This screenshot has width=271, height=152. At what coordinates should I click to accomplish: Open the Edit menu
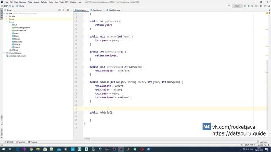point(11,2)
